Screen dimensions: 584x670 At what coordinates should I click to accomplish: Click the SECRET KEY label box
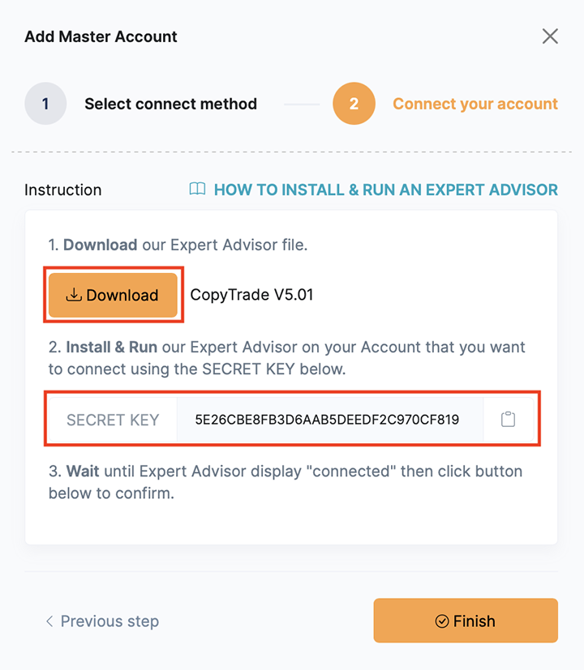pyautogui.click(x=113, y=420)
